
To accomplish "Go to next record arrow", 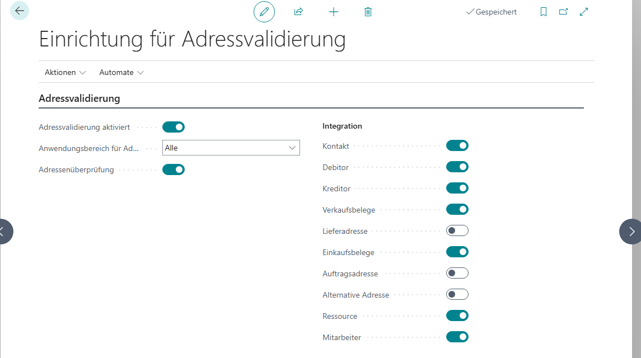I will [631, 232].
